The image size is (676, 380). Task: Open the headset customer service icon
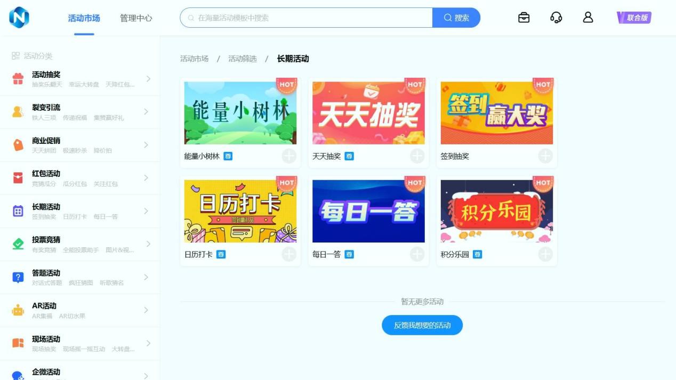tap(556, 18)
